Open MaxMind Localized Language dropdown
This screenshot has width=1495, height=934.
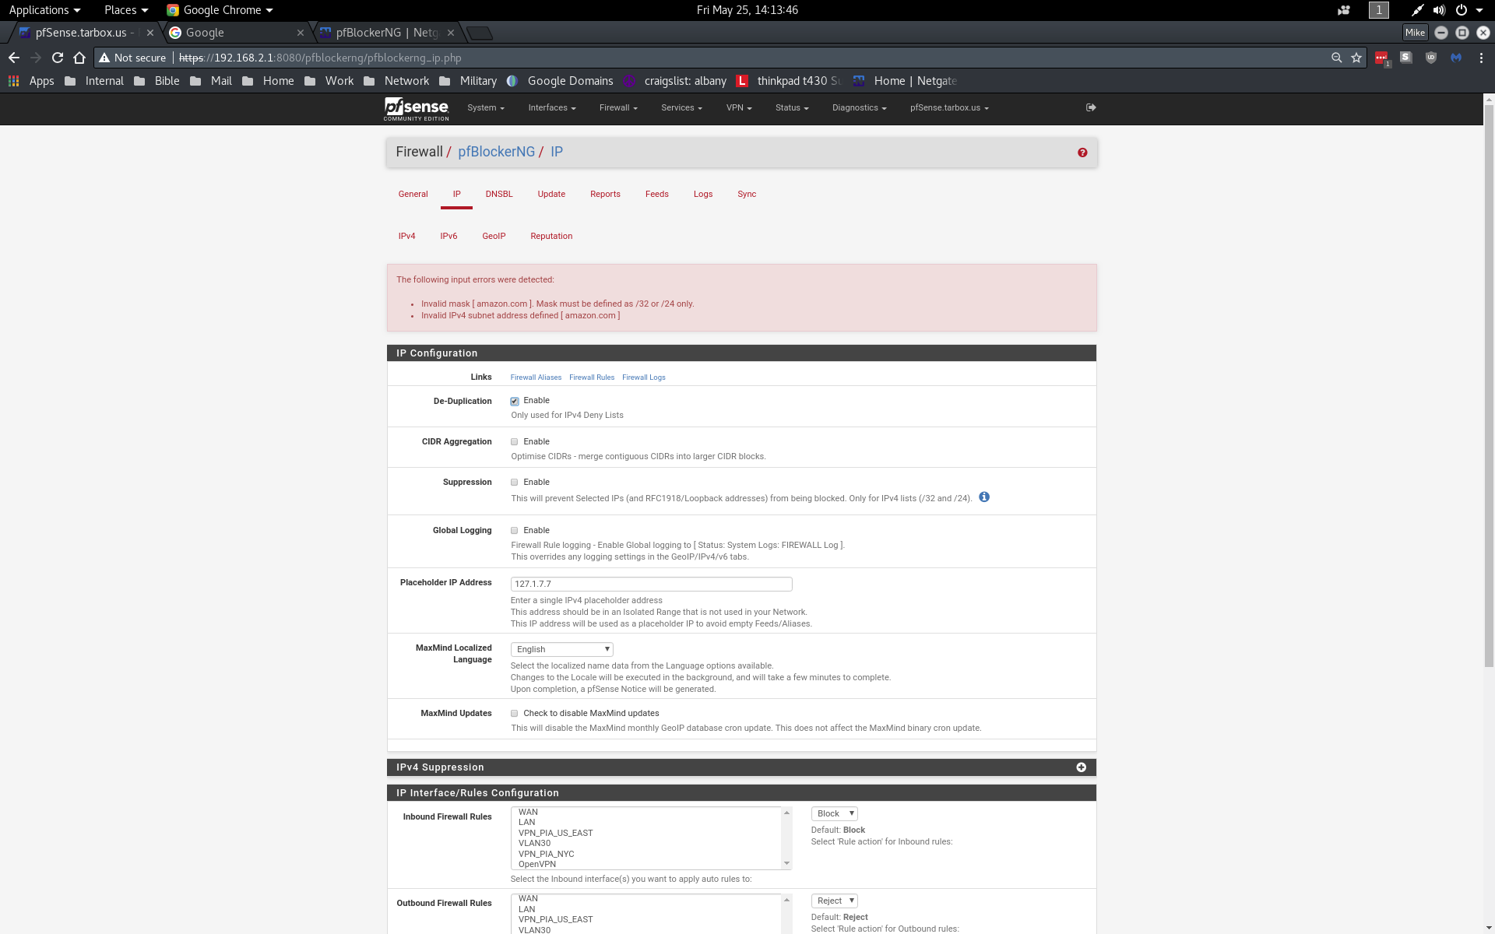click(x=561, y=649)
